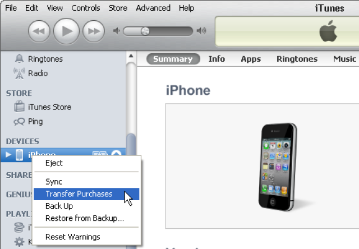Open the Controls menu
The width and height of the screenshot is (359, 249).
click(x=86, y=8)
